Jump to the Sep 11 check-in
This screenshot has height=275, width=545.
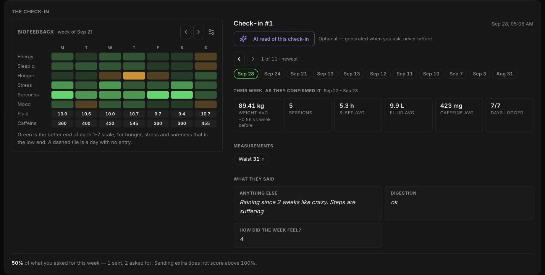coord(404,74)
